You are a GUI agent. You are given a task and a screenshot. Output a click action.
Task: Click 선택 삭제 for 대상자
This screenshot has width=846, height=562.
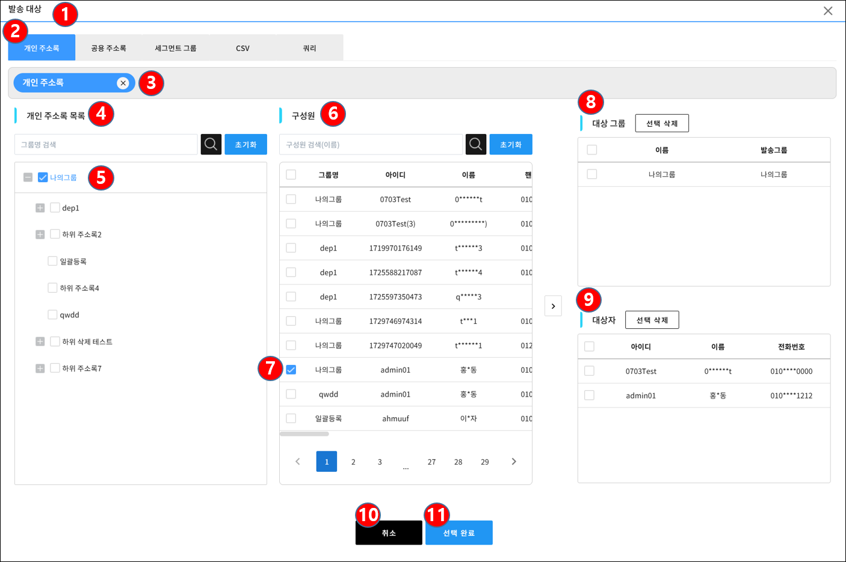(x=652, y=320)
